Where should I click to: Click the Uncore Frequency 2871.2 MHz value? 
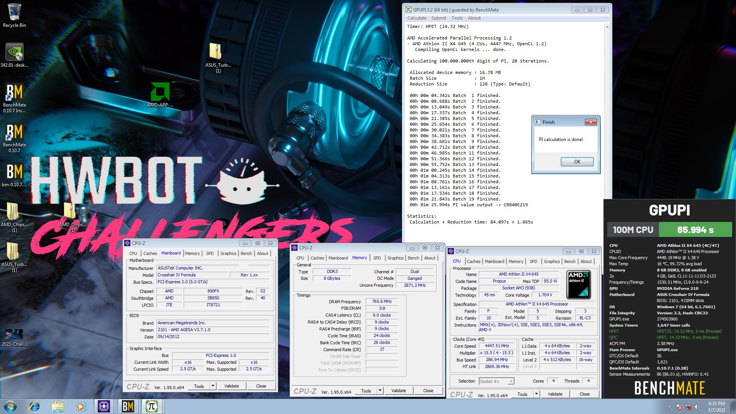click(x=415, y=285)
